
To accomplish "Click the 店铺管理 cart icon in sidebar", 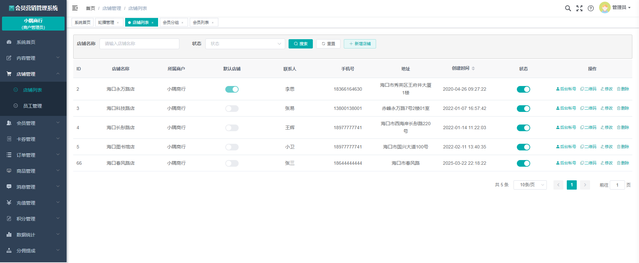I will point(9,74).
